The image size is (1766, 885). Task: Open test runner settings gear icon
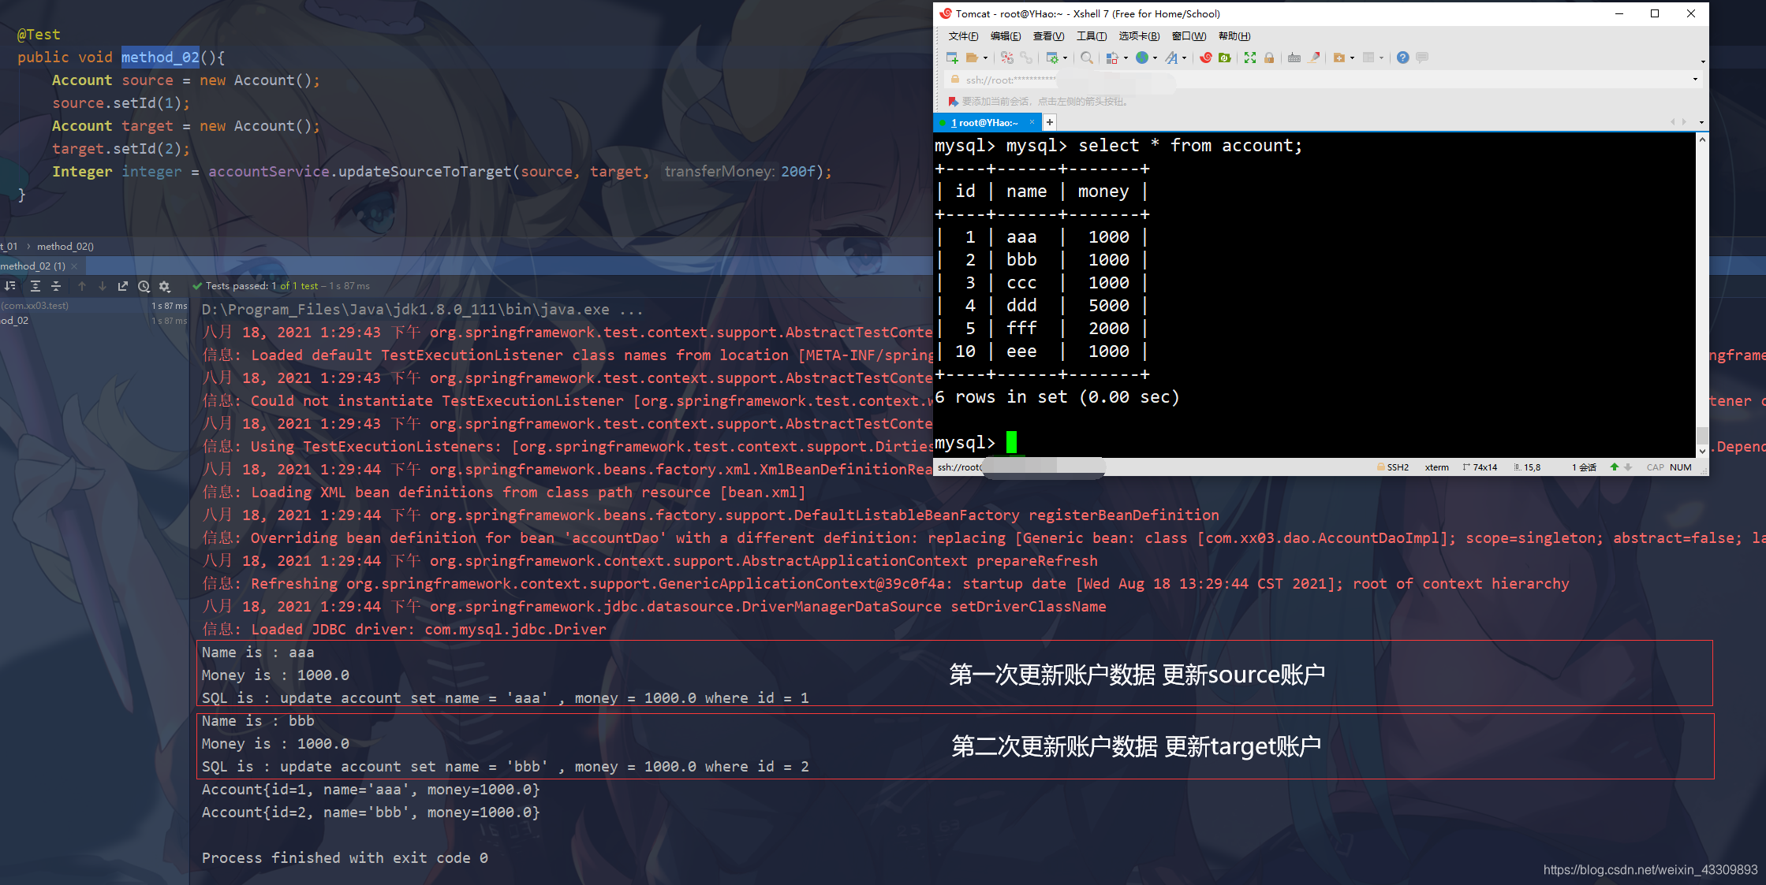pyautogui.click(x=164, y=287)
